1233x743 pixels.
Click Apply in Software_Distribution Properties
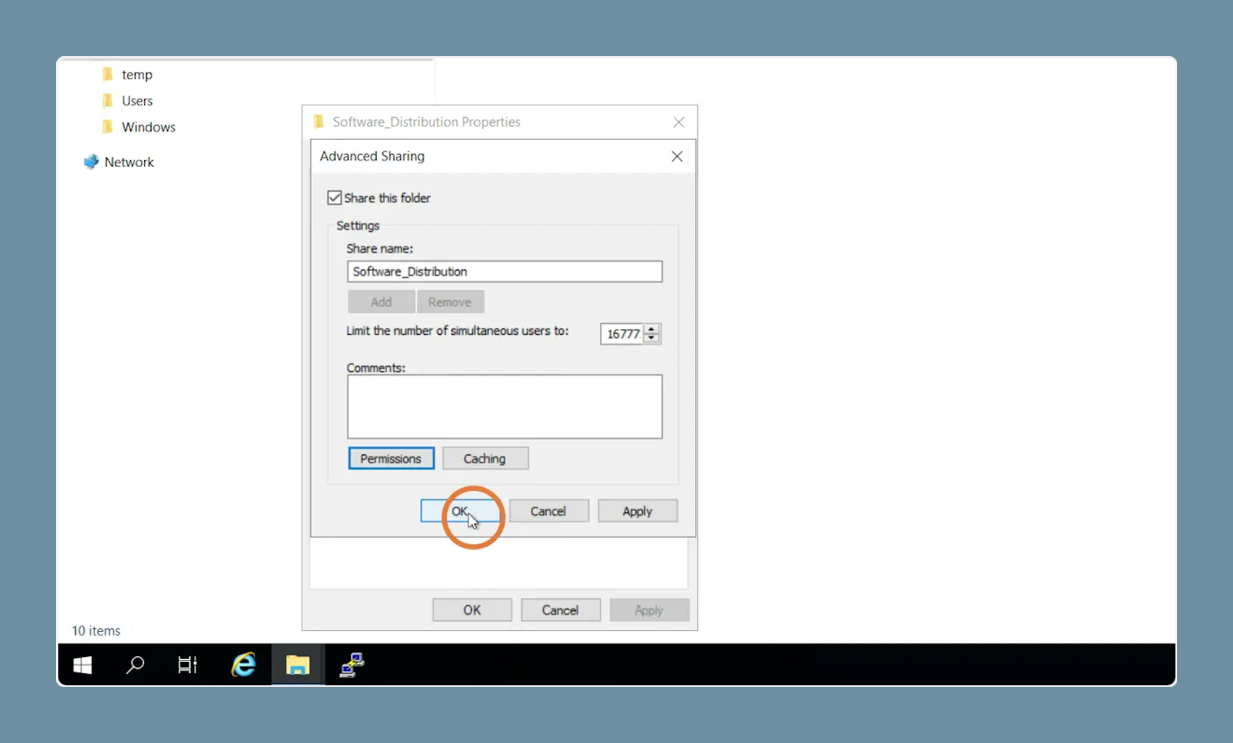click(648, 610)
